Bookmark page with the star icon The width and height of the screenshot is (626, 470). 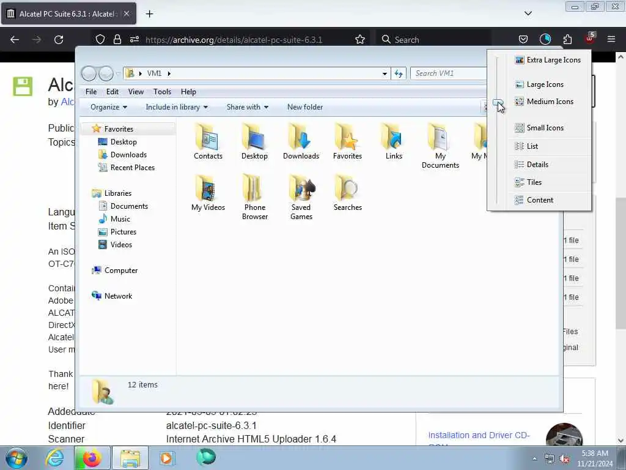click(360, 40)
